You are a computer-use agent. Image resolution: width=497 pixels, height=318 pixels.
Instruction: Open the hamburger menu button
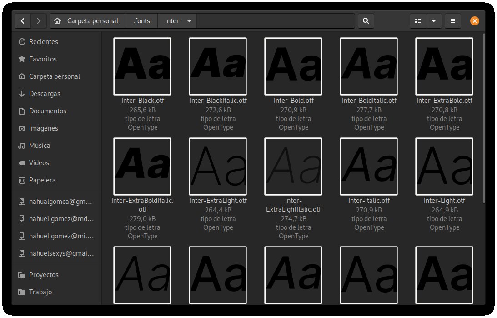click(x=452, y=21)
